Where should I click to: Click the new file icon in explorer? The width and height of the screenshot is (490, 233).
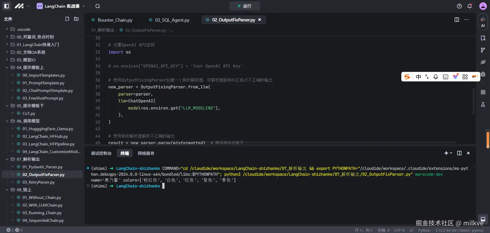tap(67, 19)
